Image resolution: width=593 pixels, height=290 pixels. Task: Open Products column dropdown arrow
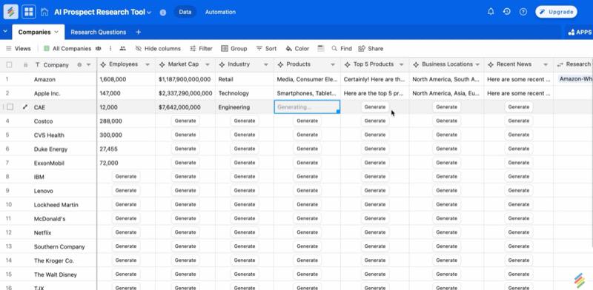pyautogui.click(x=333, y=65)
